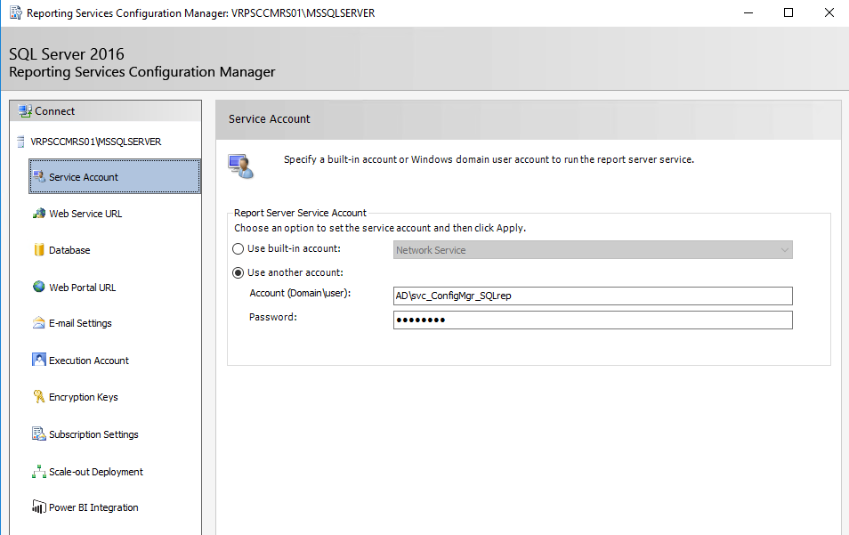Click the Encryption Keys icon
The image size is (849, 535).
(x=39, y=396)
